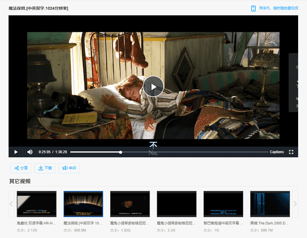Enter fullscreen mode
The image size is (307, 238).
pos(291,152)
